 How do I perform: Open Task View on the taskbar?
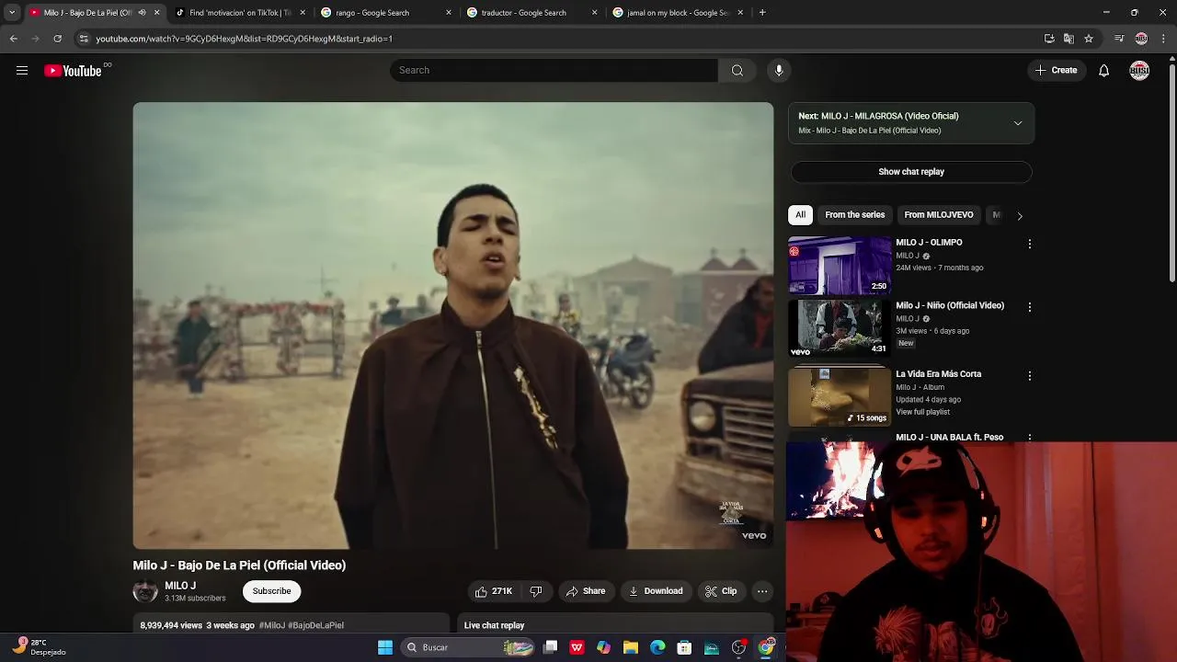[x=550, y=647]
